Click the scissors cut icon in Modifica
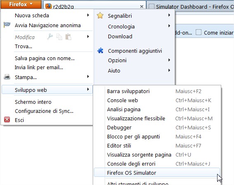This screenshot has height=185, width=234. pos(50,37)
